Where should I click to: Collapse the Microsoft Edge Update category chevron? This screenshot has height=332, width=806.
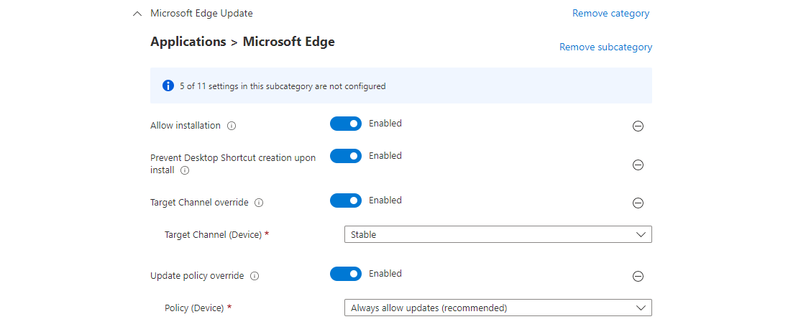(137, 14)
